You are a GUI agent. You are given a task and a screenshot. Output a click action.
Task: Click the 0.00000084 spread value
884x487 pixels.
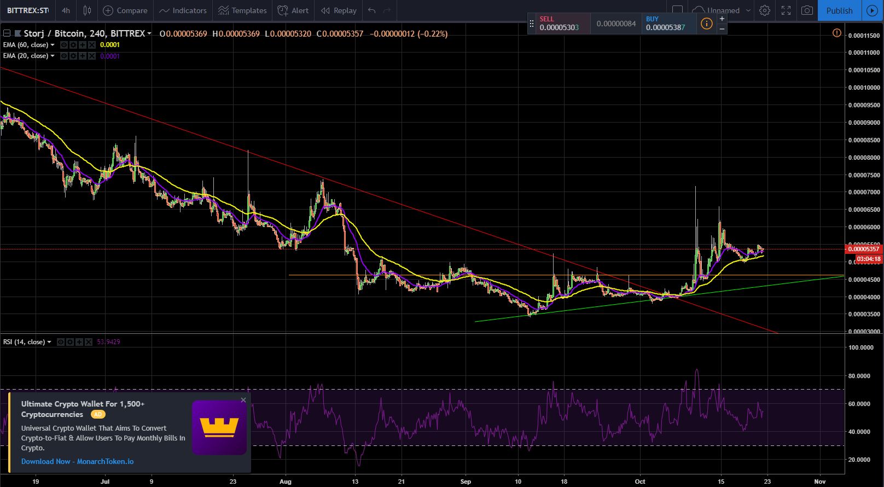tap(616, 24)
